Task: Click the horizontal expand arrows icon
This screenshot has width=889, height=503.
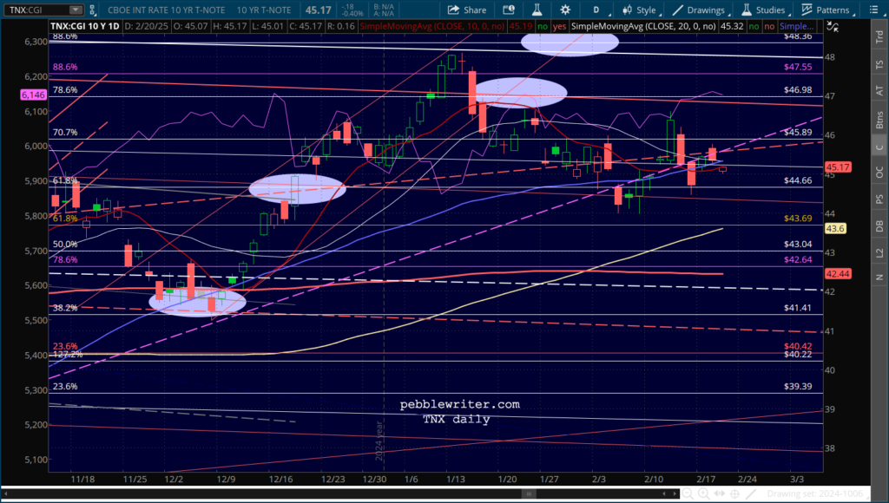Action: click(x=720, y=494)
